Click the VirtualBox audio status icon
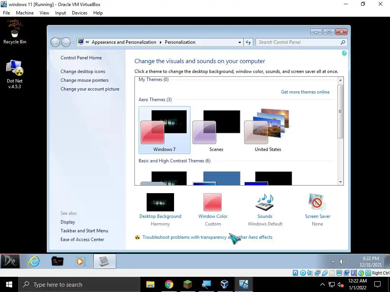Screen dimensions: 390x292 (x=310, y=273)
